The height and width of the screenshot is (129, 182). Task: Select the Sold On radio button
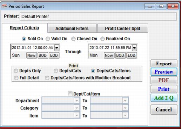(24, 39)
